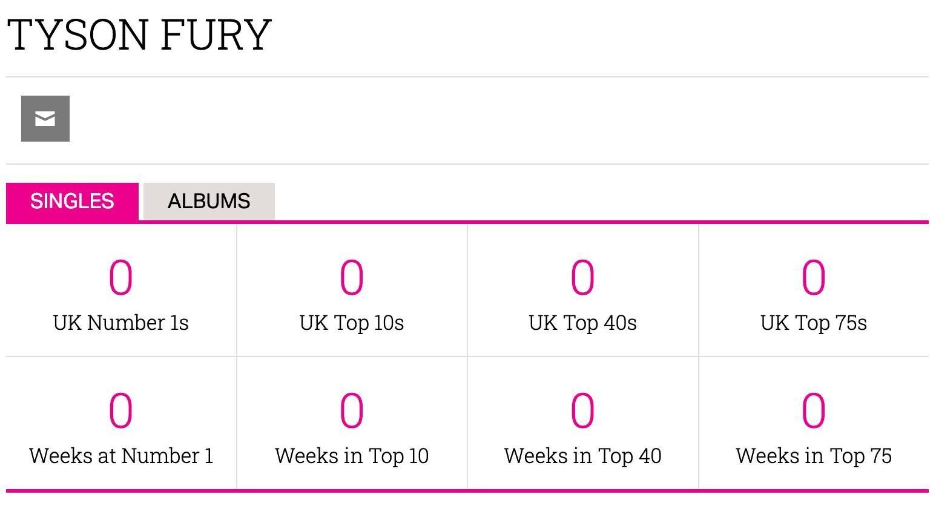
Task: Click the UK Top 10s label
Action: [352, 323]
